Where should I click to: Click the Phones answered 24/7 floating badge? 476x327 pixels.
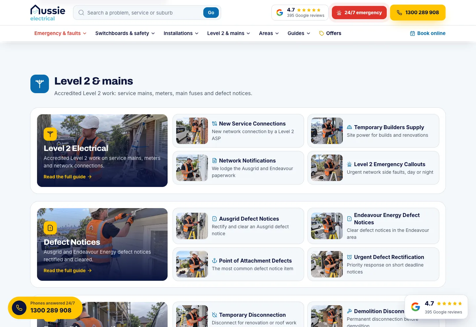click(45, 308)
